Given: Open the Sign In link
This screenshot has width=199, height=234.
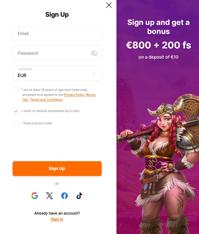Looking at the screenshot, I should (x=57, y=219).
